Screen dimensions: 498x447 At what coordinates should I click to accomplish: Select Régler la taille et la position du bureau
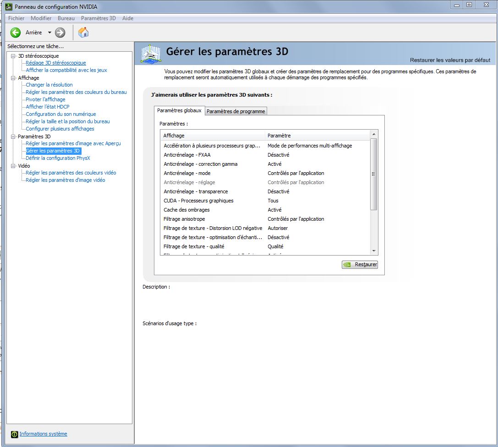click(68, 121)
